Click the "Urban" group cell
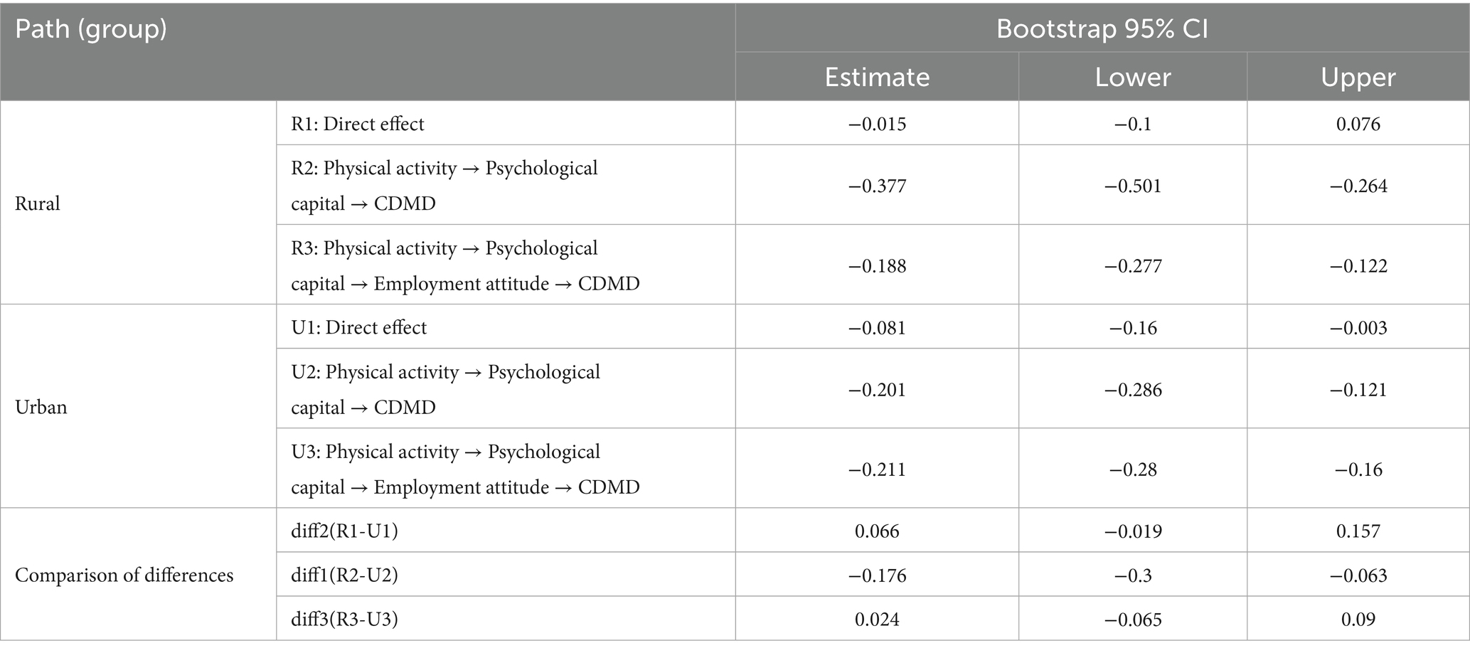The height and width of the screenshot is (653, 1470). click(x=41, y=407)
